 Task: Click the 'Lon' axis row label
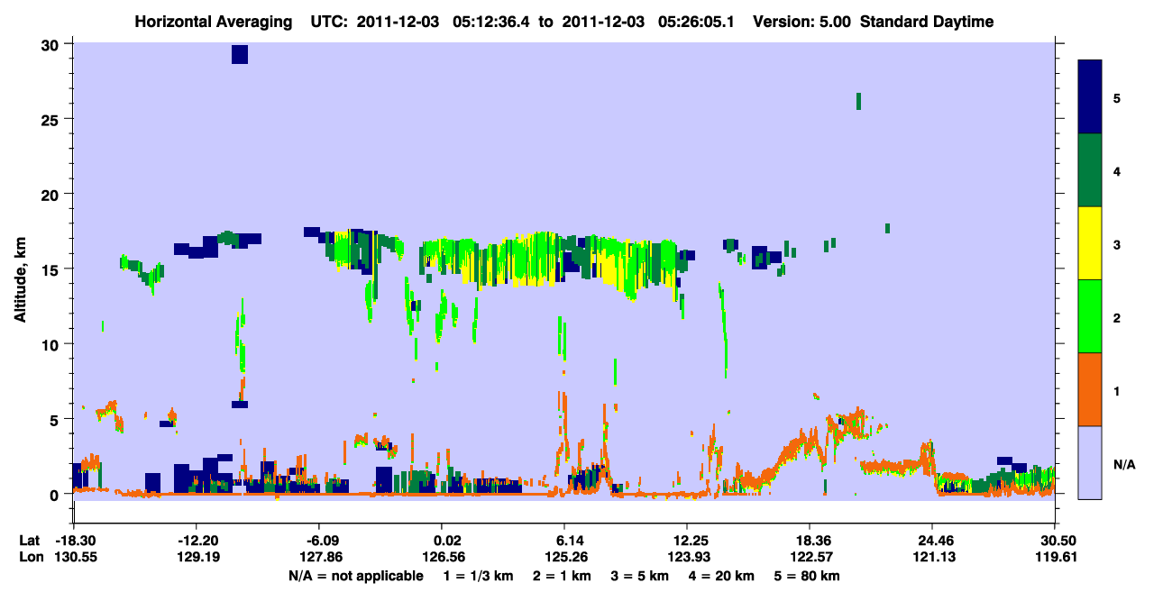[30, 557]
